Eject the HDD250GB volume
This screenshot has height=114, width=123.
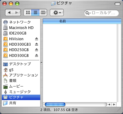(37, 50)
